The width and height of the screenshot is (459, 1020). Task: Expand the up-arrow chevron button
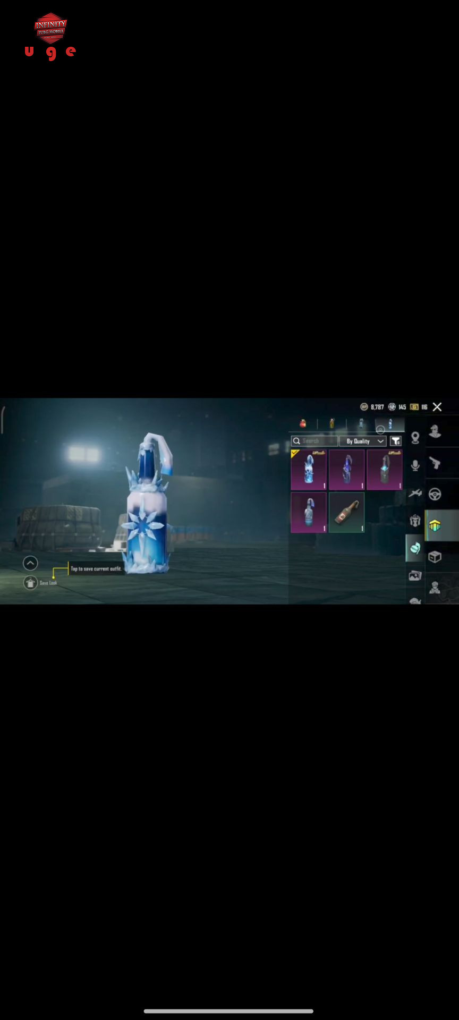[30, 563]
